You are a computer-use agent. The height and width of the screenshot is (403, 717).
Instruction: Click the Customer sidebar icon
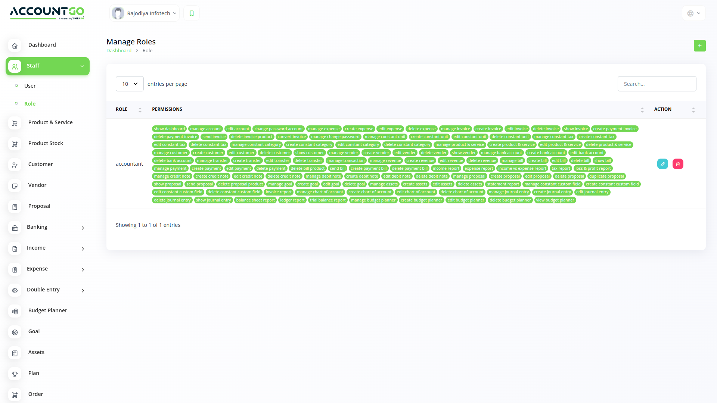[x=15, y=165]
